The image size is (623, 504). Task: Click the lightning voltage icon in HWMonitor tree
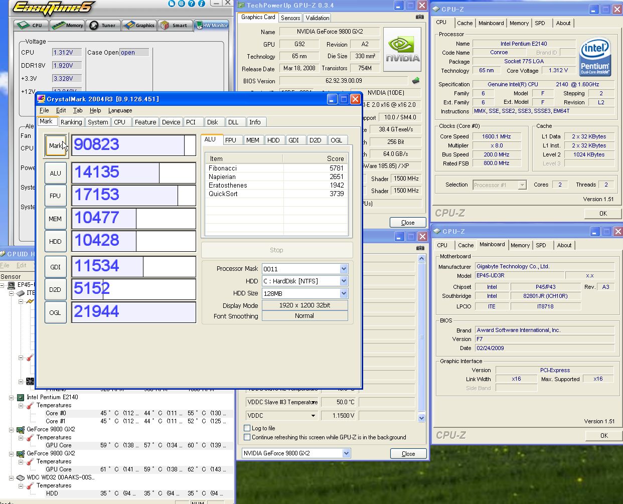(30, 301)
